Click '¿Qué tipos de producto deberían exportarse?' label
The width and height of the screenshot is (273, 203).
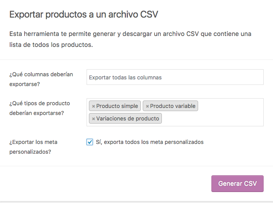click(x=39, y=108)
